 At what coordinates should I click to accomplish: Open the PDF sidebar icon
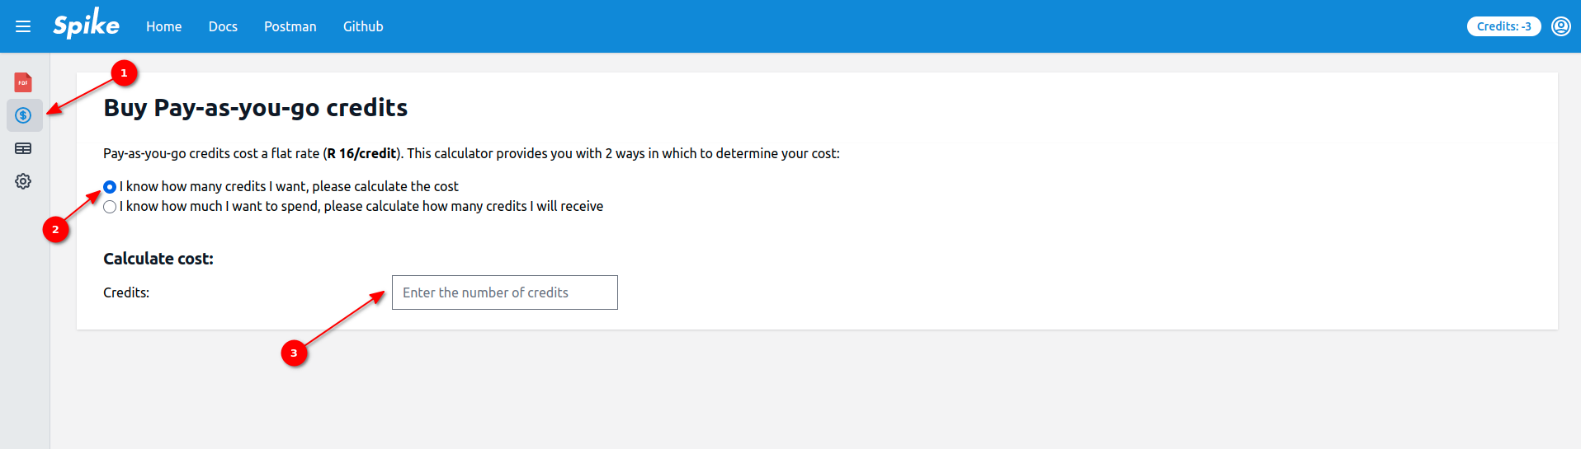coord(23,82)
